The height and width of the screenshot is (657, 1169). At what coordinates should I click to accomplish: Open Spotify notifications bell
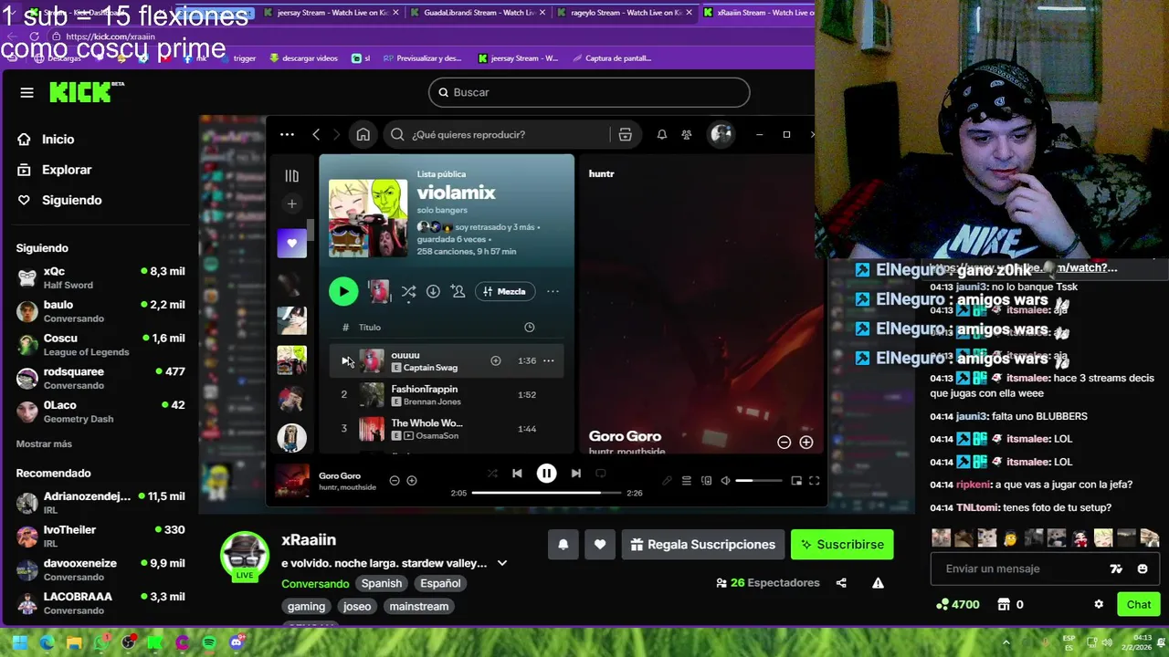pos(661,134)
